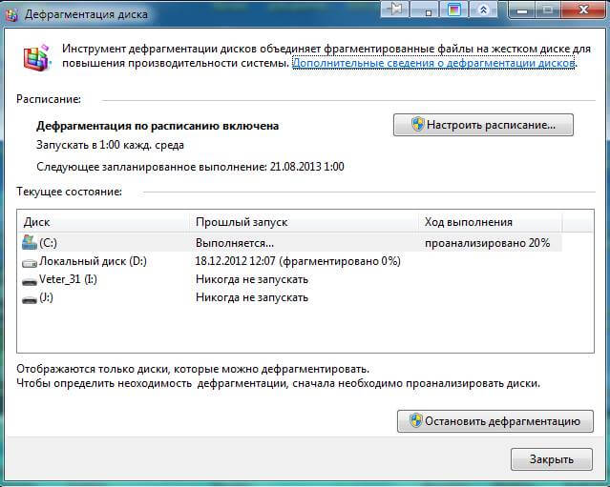610x487 pixels.
Task: Click the shield icon on Остановить дефрагментацию
Action: (x=416, y=421)
